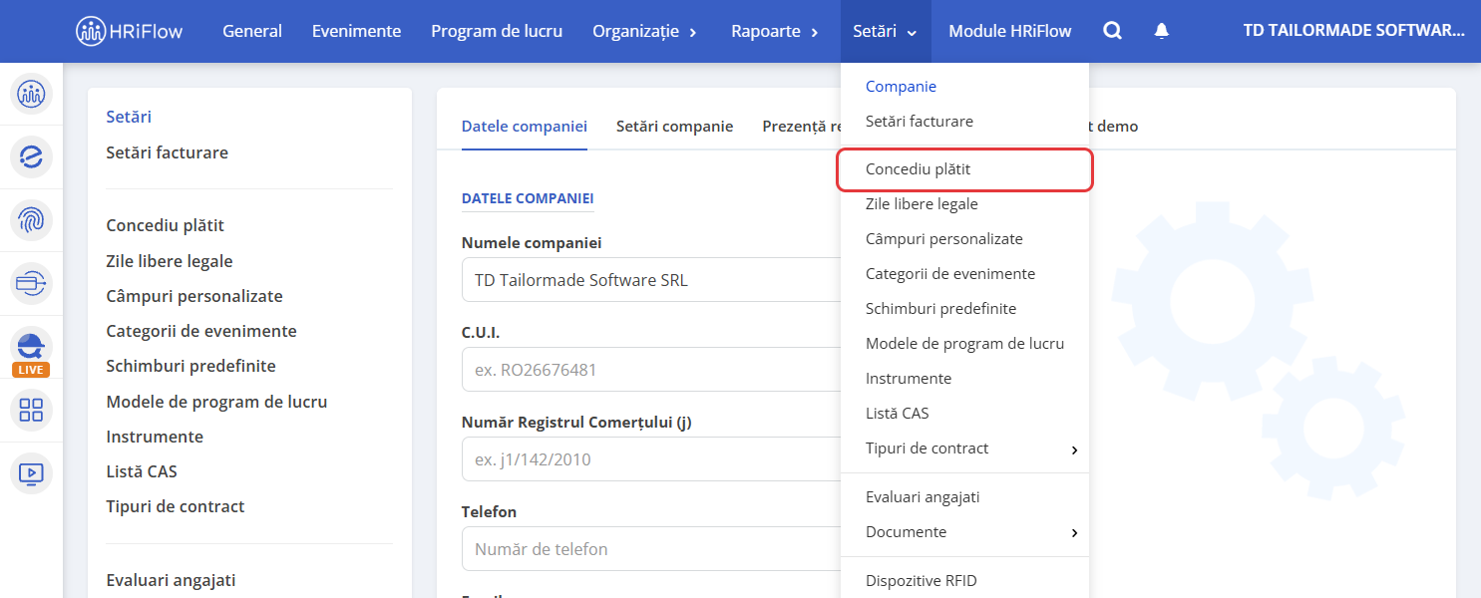
Task: Open Instrumente in left sidebar
Action: [155, 437]
